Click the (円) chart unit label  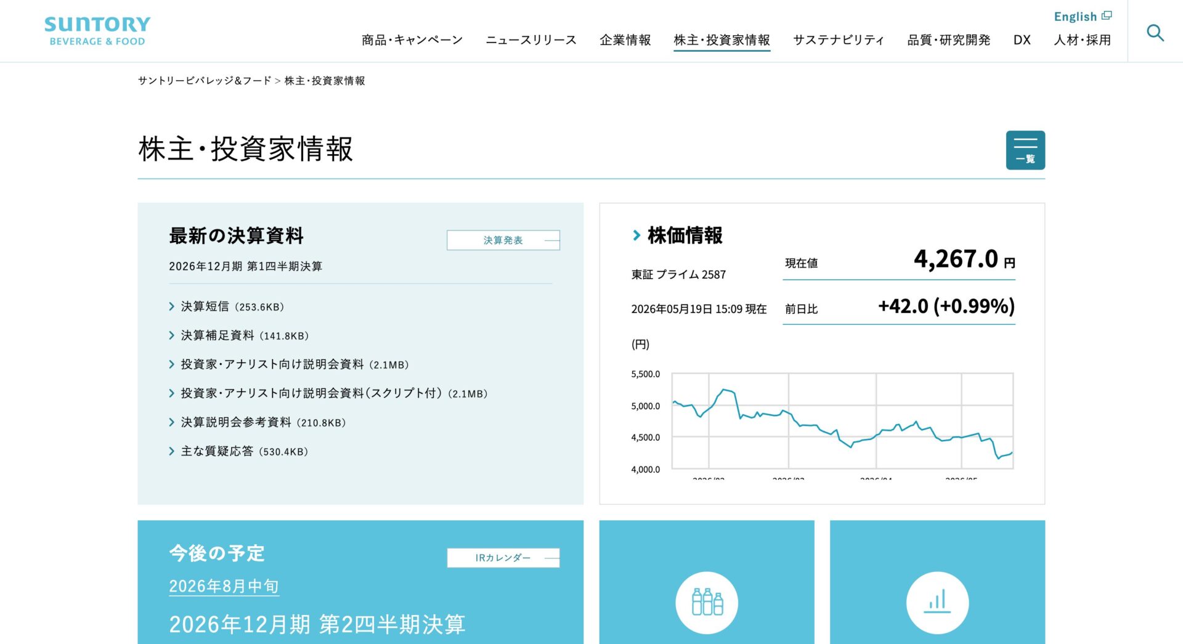(x=640, y=344)
